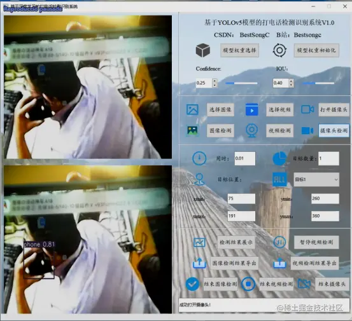This screenshot has height=321, width=352.
Task: Click the landscape image detection icon
Action: point(192,130)
